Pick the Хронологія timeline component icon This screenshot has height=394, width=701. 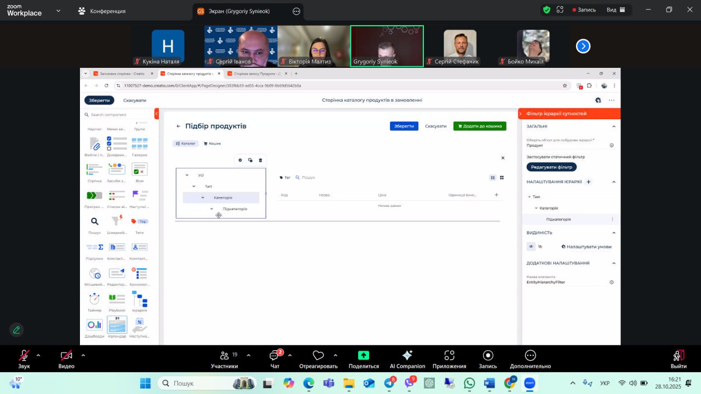click(x=140, y=273)
